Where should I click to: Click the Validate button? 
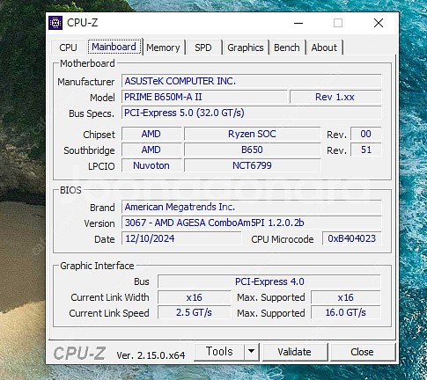click(294, 352)
